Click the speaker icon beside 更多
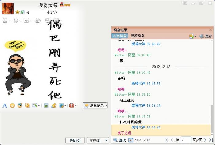 [x=201, y=36]
